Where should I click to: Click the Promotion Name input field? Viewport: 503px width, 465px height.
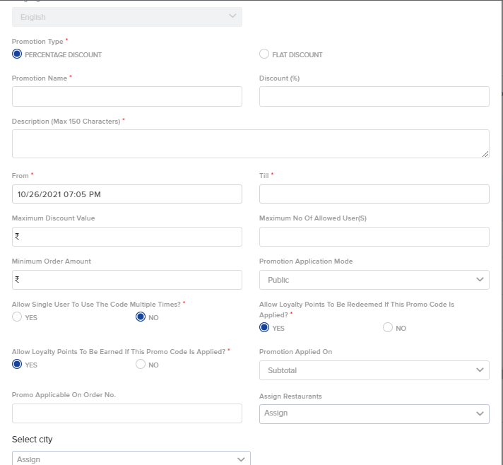127,96
